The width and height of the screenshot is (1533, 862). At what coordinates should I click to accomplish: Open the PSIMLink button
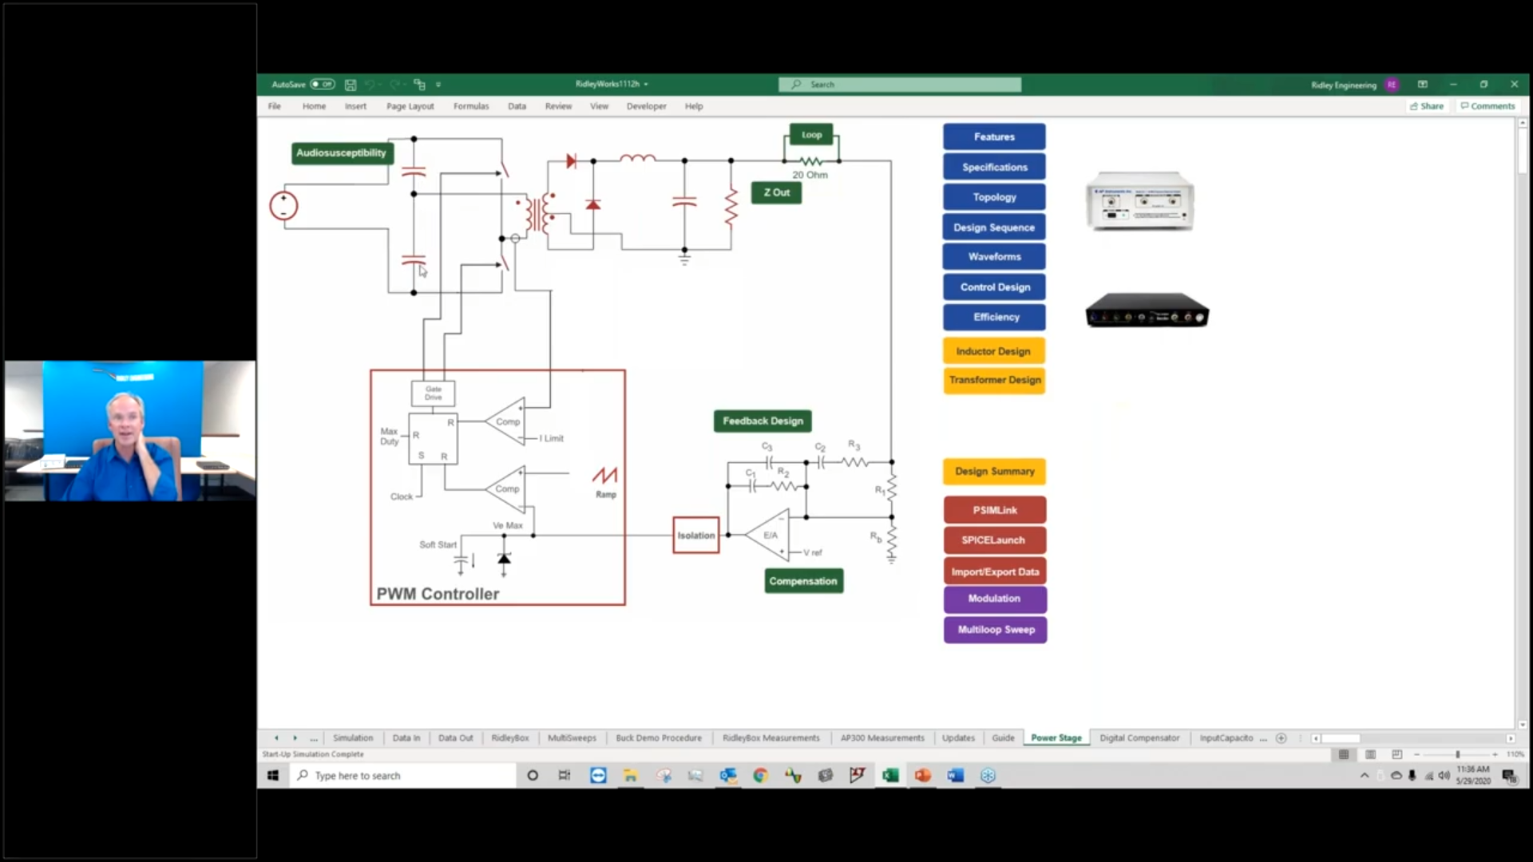coord(994,509)
